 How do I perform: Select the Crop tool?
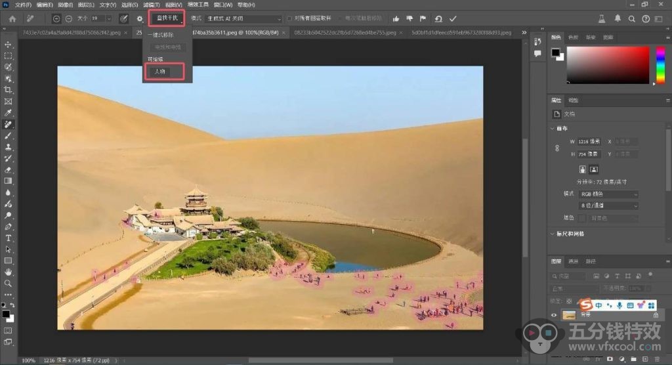tap(8, 90)
